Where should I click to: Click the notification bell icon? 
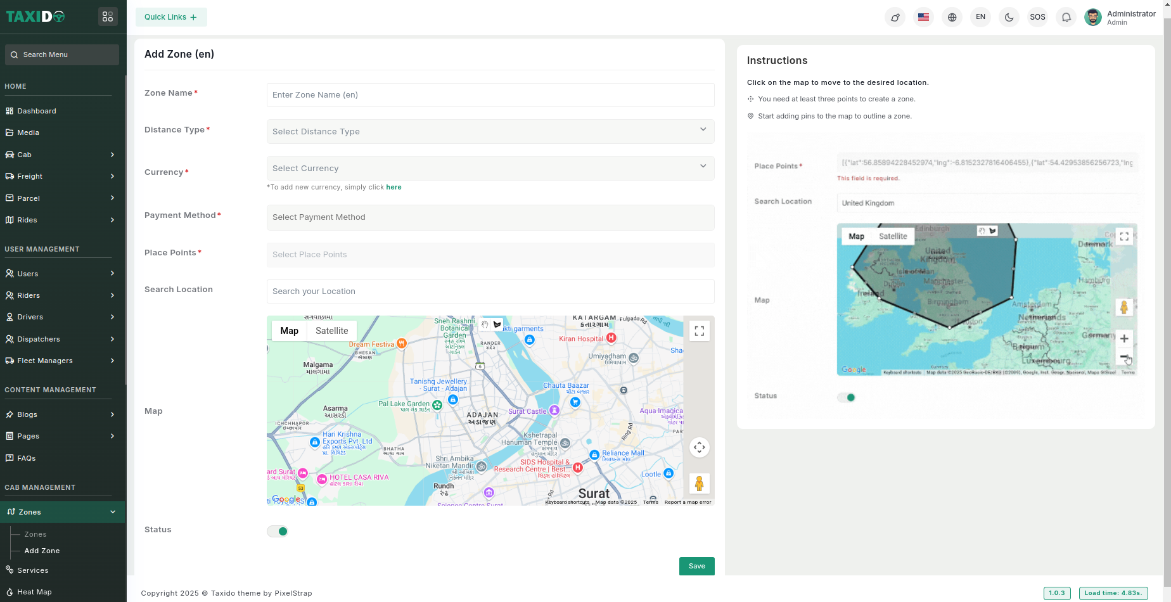(x=1066, y=17)
